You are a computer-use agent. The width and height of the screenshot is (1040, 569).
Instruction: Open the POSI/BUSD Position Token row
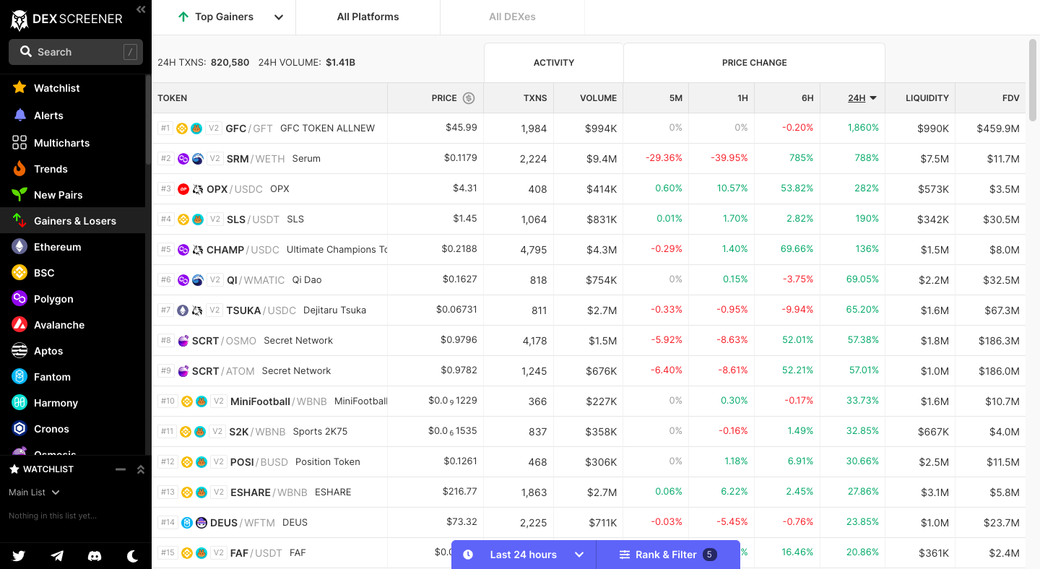[589, 462]
